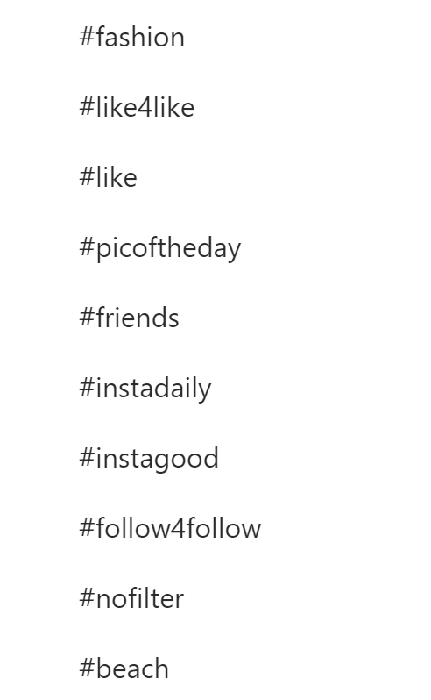Viewport: 431px width, 700px height.
Task: Click the hash symbol of instadaily
Action: [87, 388]
